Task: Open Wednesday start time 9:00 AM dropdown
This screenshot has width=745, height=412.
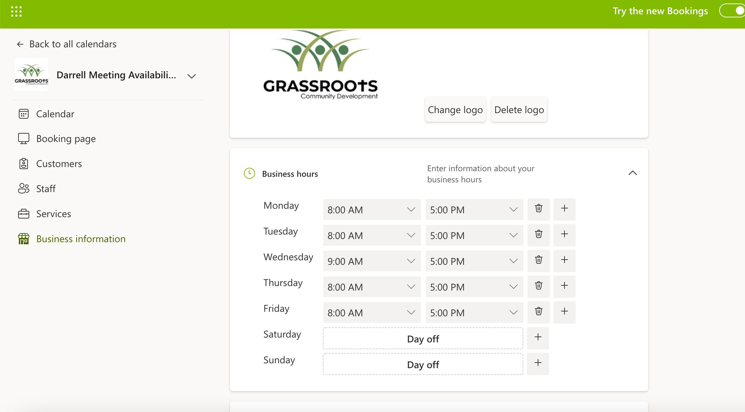Action: [x=371, y=261]
